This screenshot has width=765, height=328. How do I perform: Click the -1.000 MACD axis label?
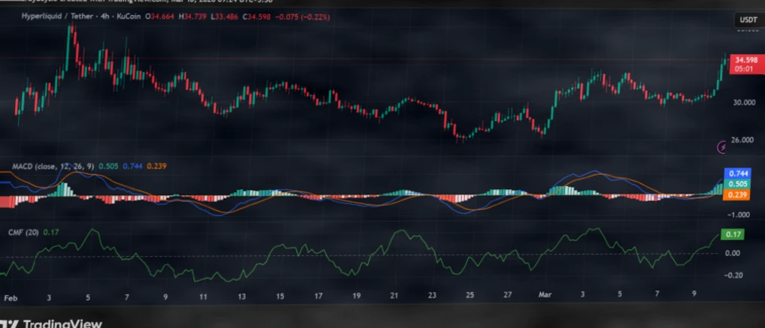pyautogui.click(x=740, y=215)
